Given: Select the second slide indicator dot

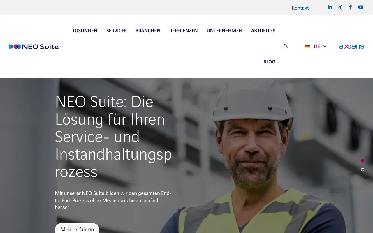Looking at the screenshot, I should pos(363,170).
